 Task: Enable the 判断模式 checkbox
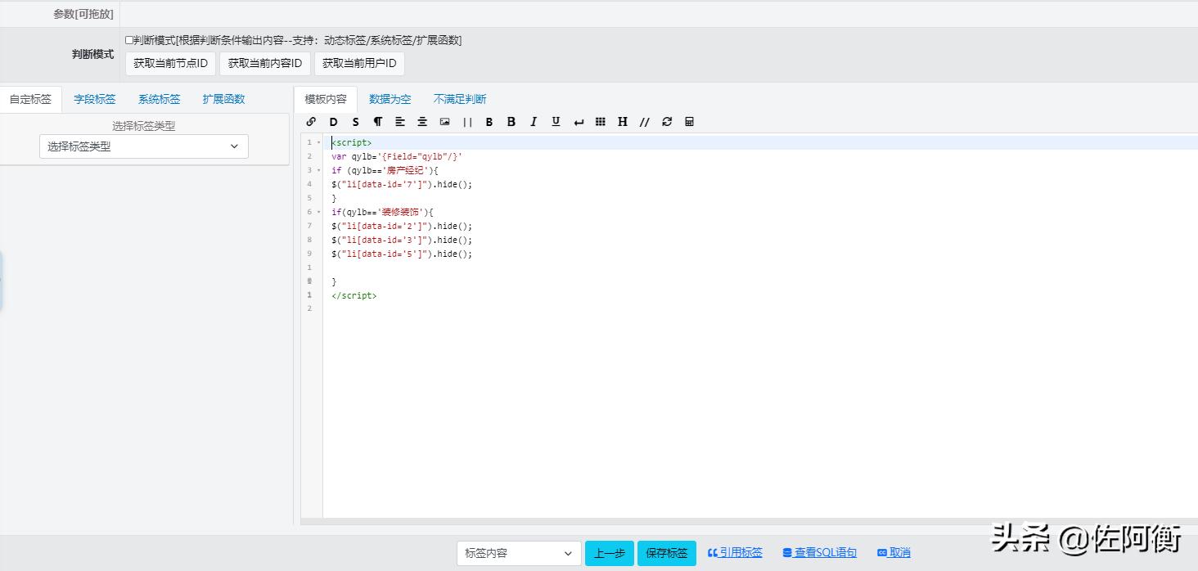[x=128, y=39]
